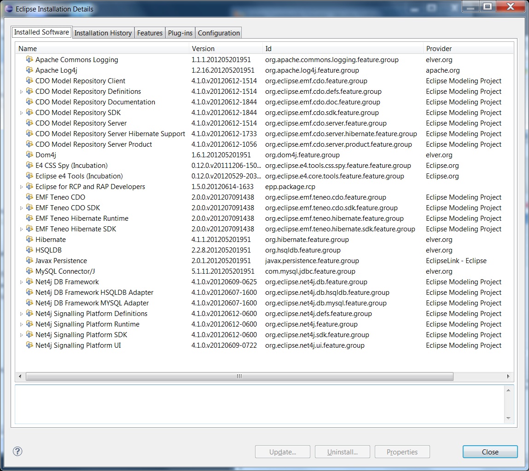Click version 2.2.8.201205201951
Image resolution: width=529 pixels, height=471 pixels.
tap(221, 250)
